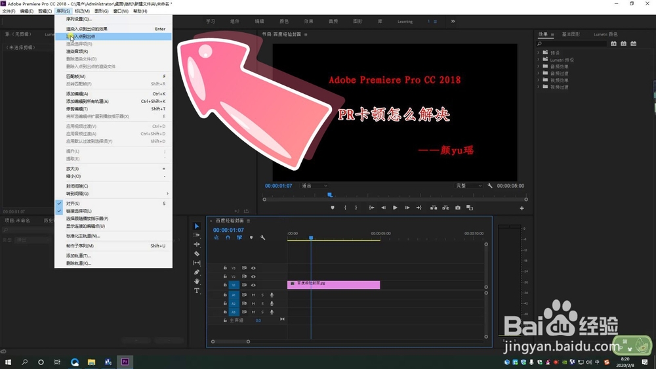
Task: Toggle V2 track eye visibility
Action: (x=253, y=276)
